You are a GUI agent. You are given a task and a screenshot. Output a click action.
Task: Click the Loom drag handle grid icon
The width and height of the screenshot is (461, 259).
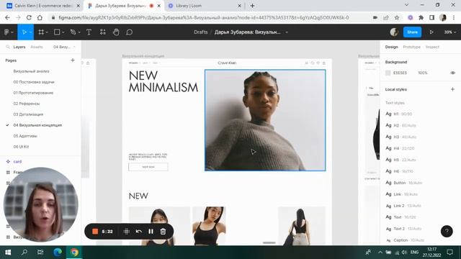point(127,232)
